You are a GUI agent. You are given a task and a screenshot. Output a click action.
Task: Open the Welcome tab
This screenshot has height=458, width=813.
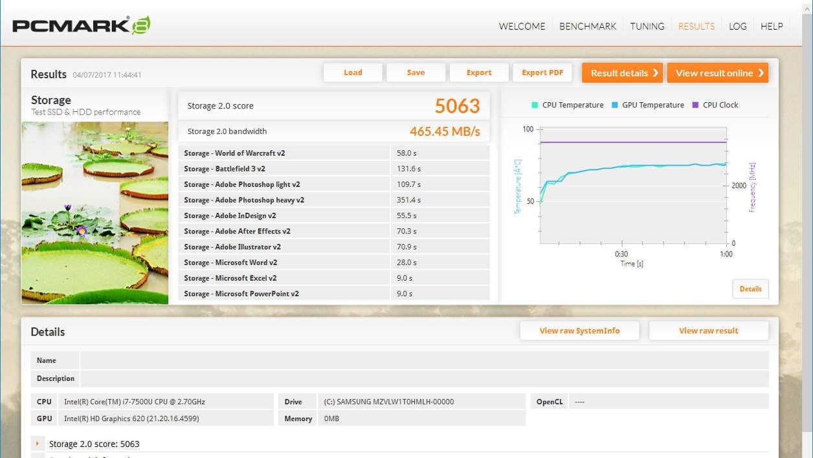tap(522, 27)
